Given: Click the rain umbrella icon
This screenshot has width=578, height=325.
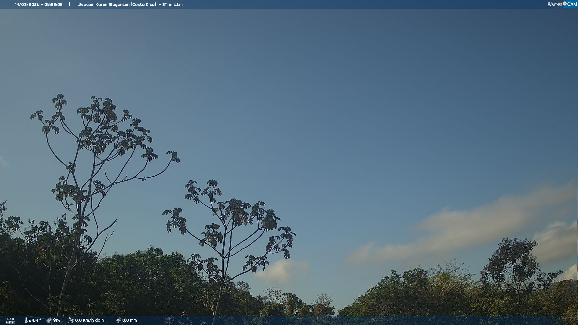Looking at the screenshot, I should pyautogui.click(x=118, y=320).
